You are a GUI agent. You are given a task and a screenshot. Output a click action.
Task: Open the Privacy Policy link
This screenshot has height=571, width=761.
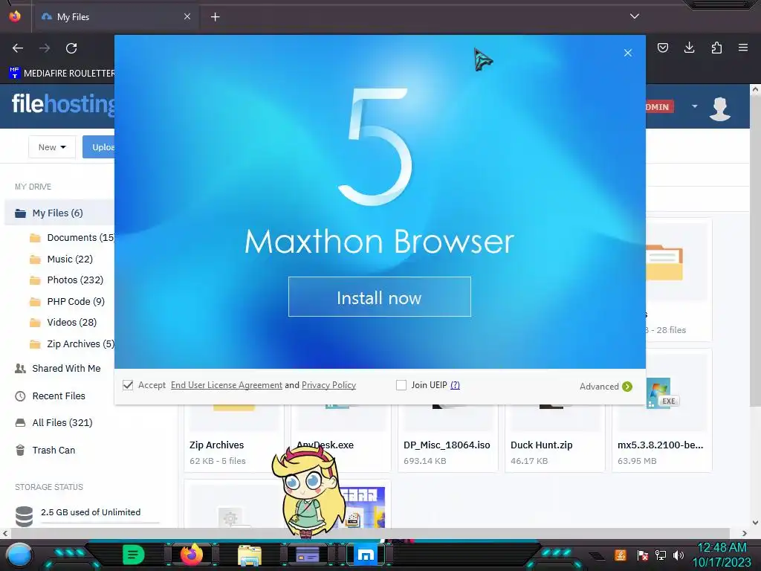coord(328,385)
